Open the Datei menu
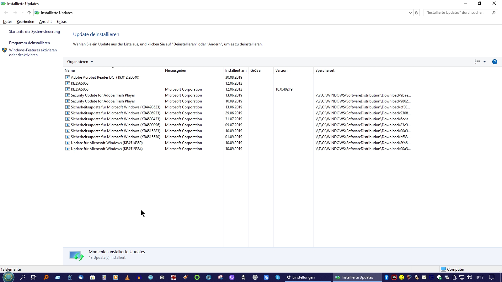Viewport: 502px width, 282px height. coord(7,22)
